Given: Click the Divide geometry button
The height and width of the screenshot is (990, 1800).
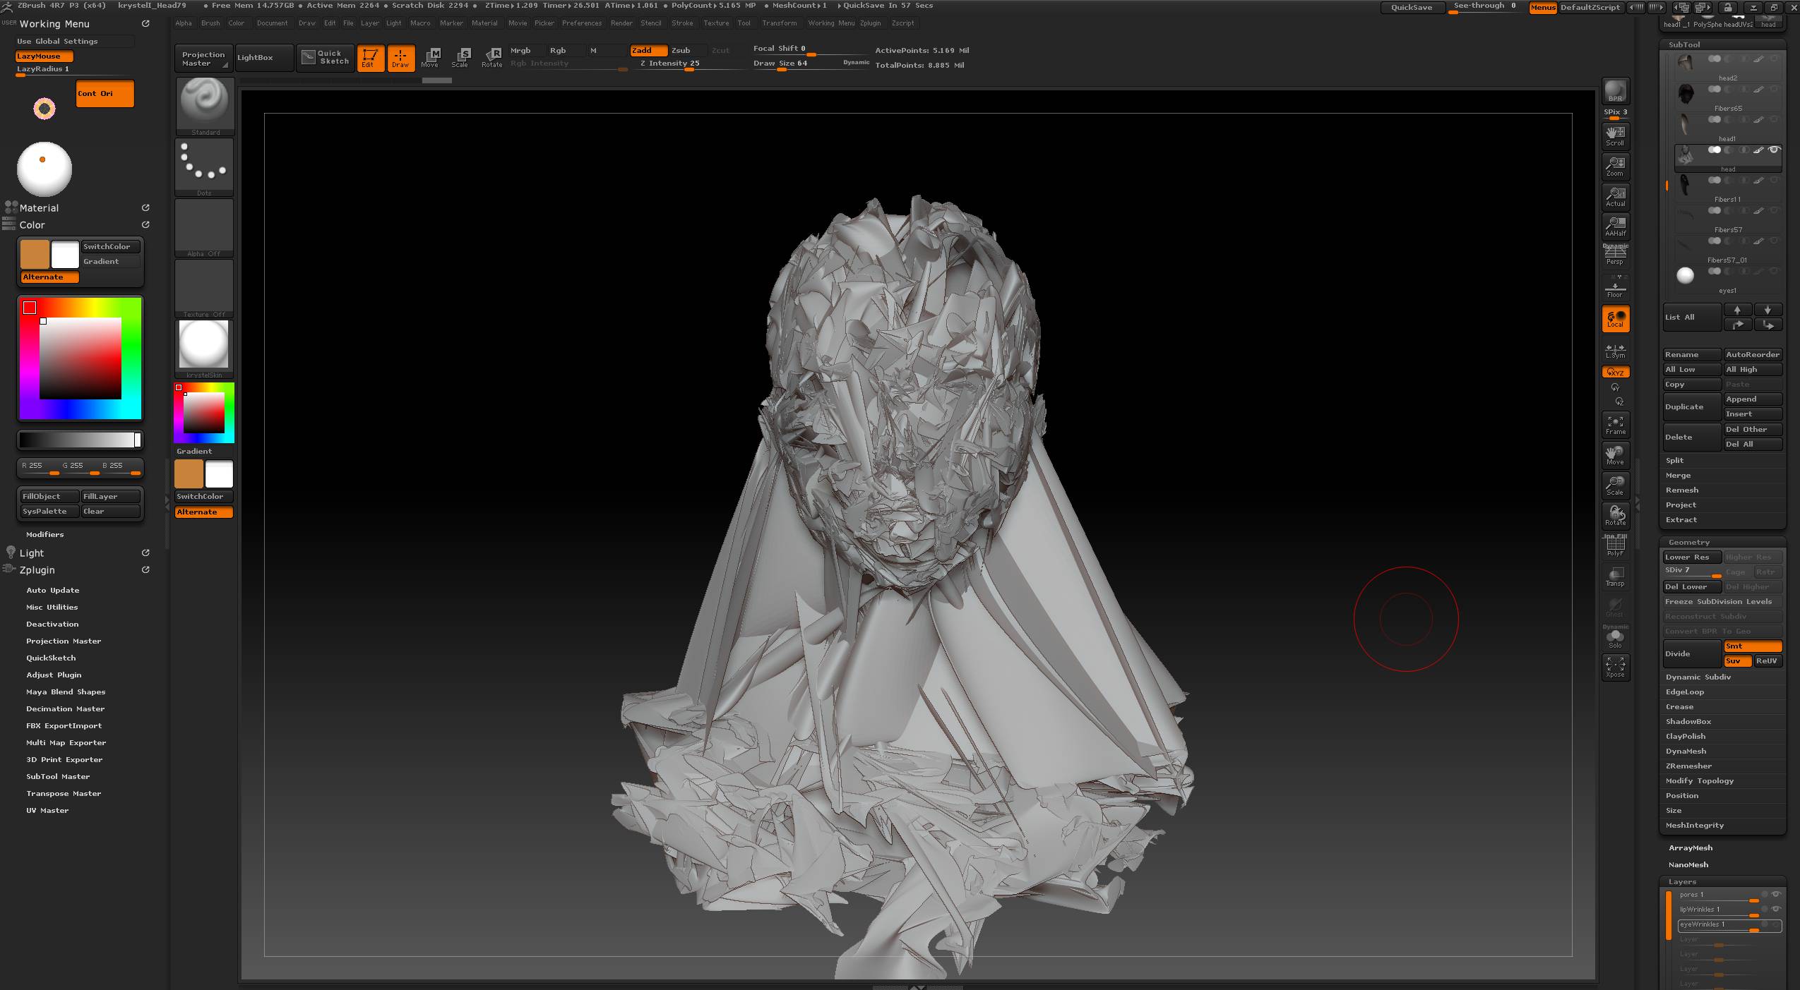Looking at the screenshot, I should (x=1692, y=653).
